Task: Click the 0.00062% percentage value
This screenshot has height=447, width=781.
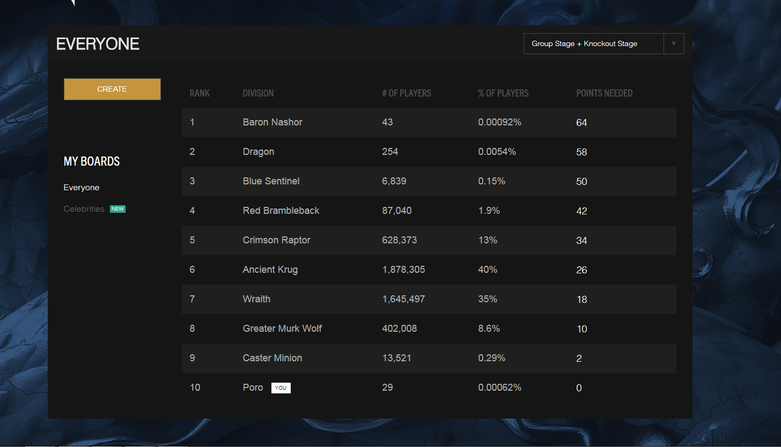Action: click(x=499, y=388)
